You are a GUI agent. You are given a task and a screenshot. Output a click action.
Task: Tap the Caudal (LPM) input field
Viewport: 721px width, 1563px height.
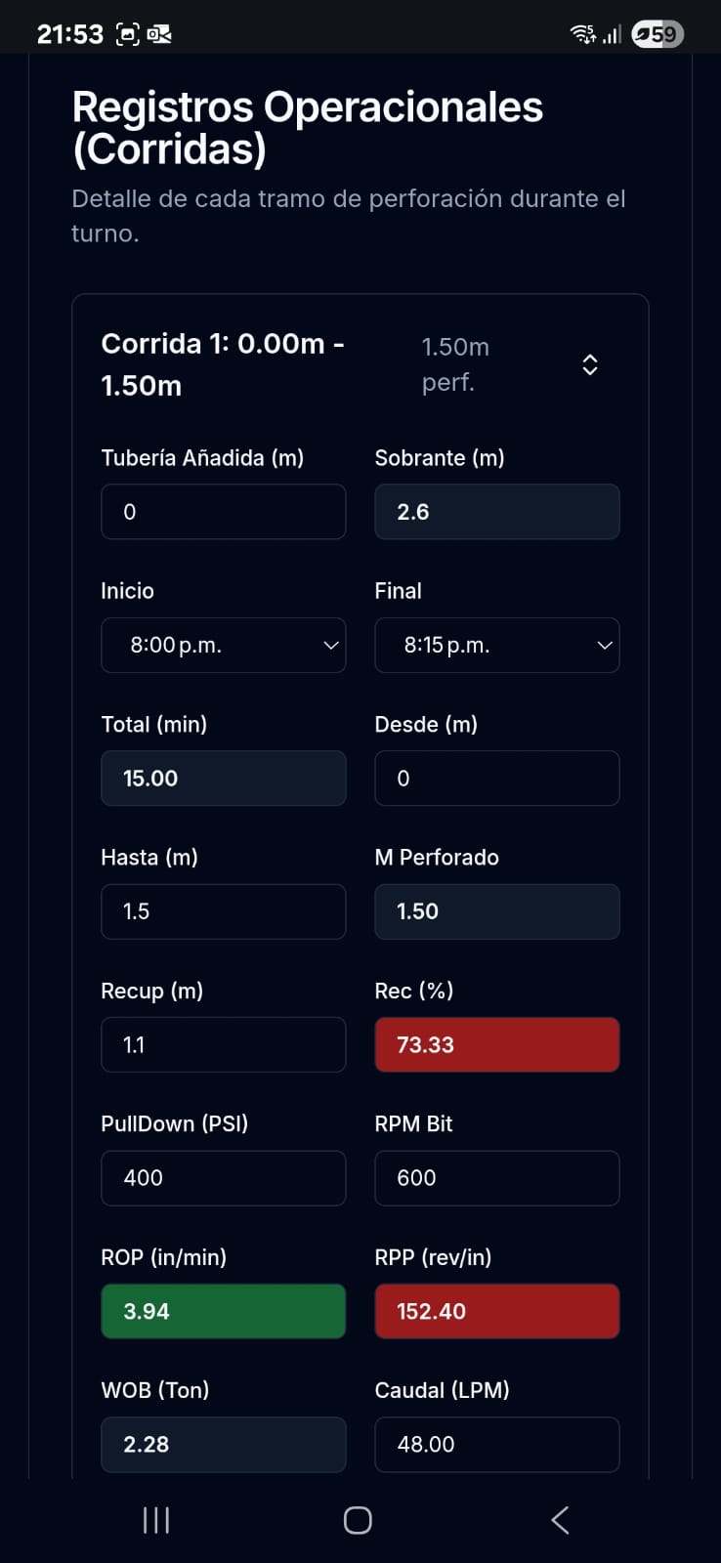coord(496,1444)
